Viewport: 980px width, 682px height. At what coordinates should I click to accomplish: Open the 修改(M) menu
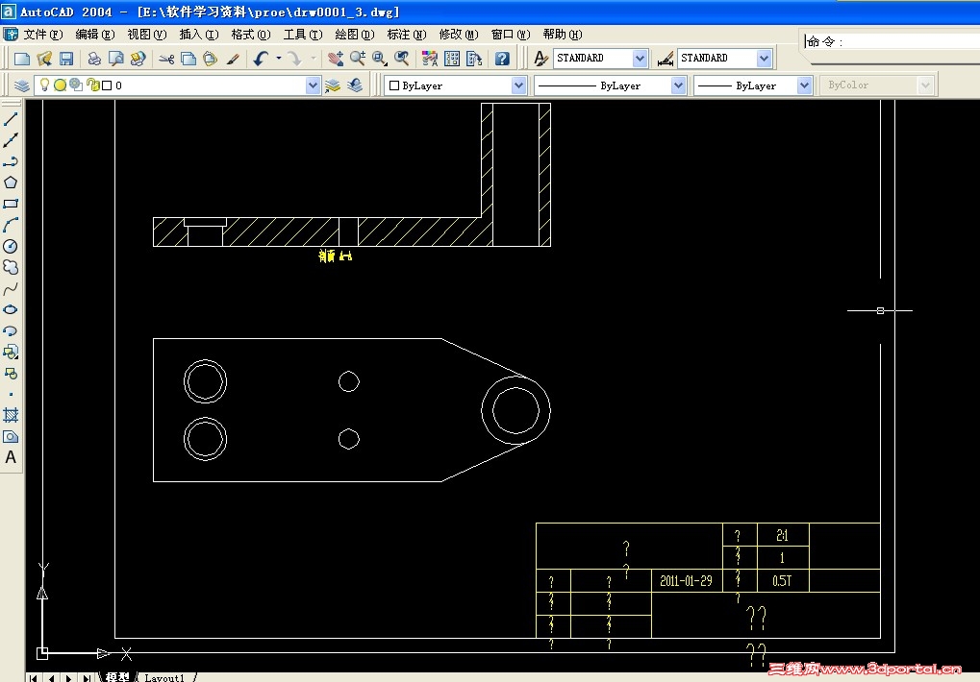point(458,35)
